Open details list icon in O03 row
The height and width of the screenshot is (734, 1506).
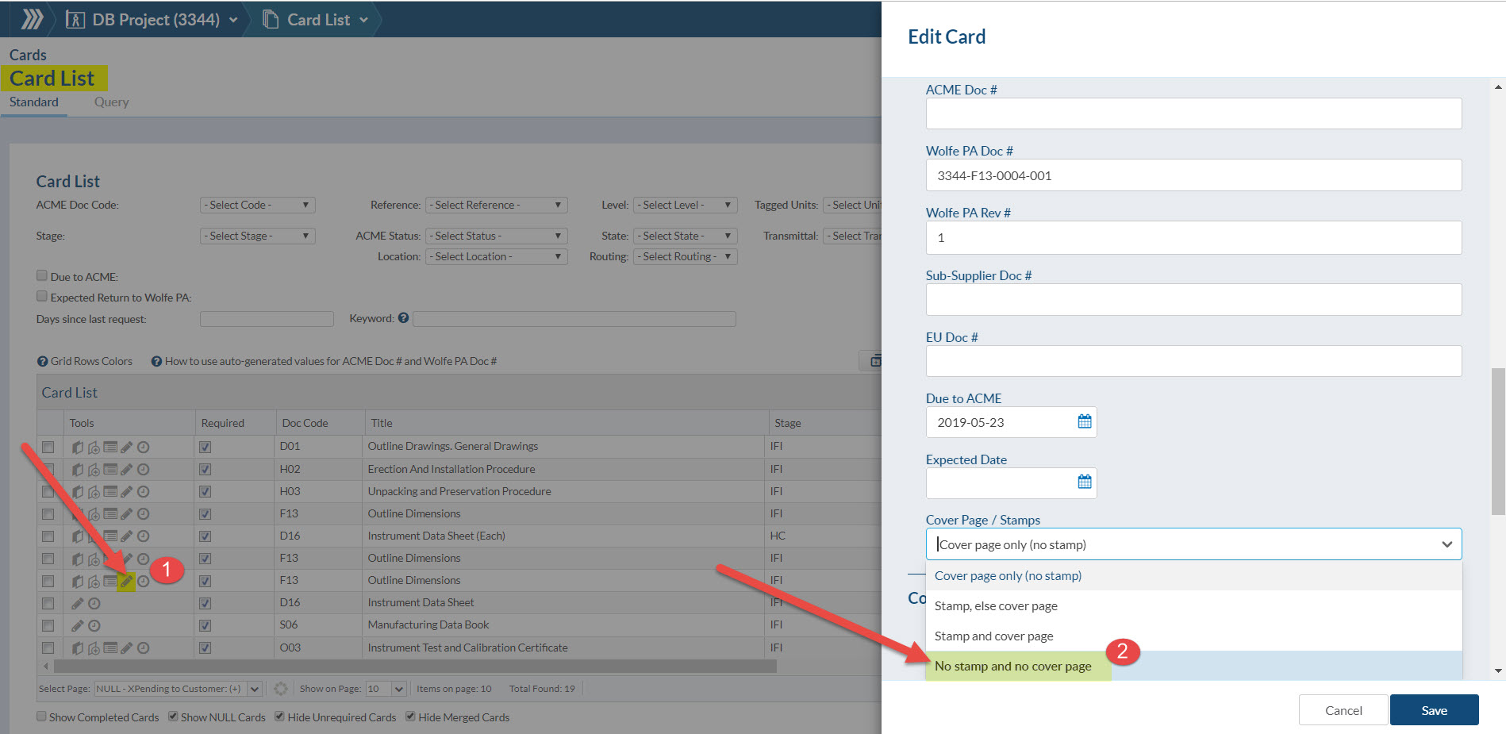click(110, 648)
